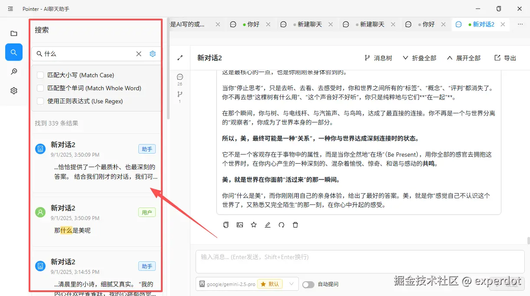Switch to the 是AI写的或... tab

187,24
